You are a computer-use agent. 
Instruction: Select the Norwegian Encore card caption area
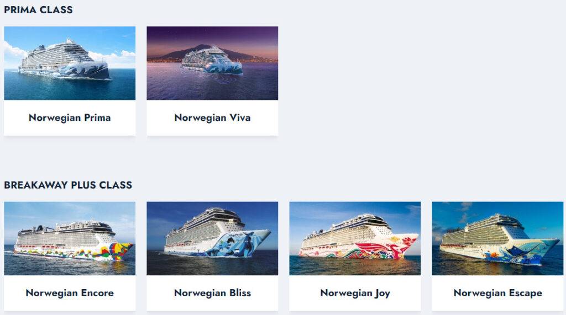(x=70, y=293)
